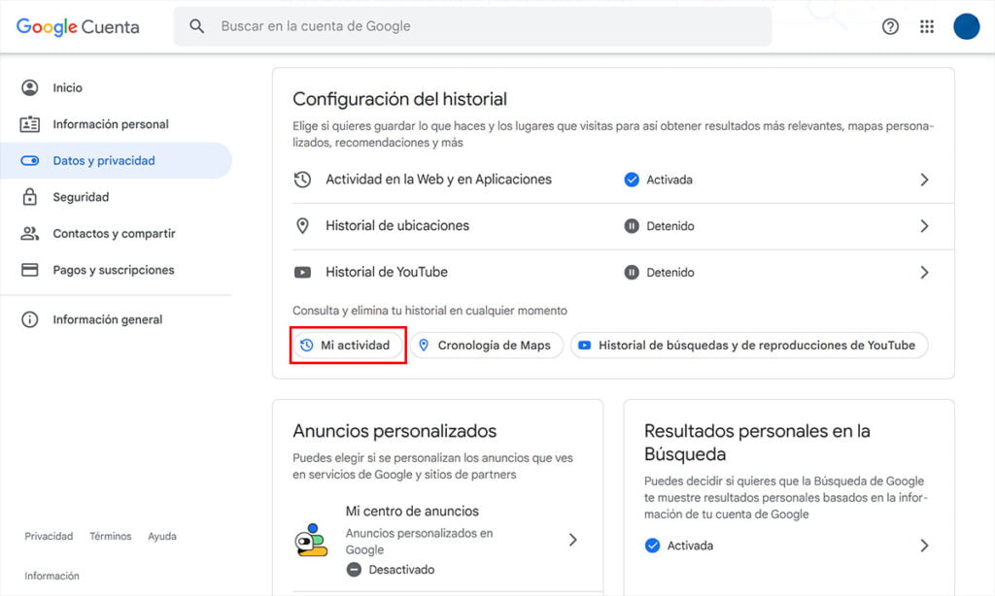Click the Resultados personales en la Búsqueda heading
This screenshot has height=596, width=995.
pos(757,443)
